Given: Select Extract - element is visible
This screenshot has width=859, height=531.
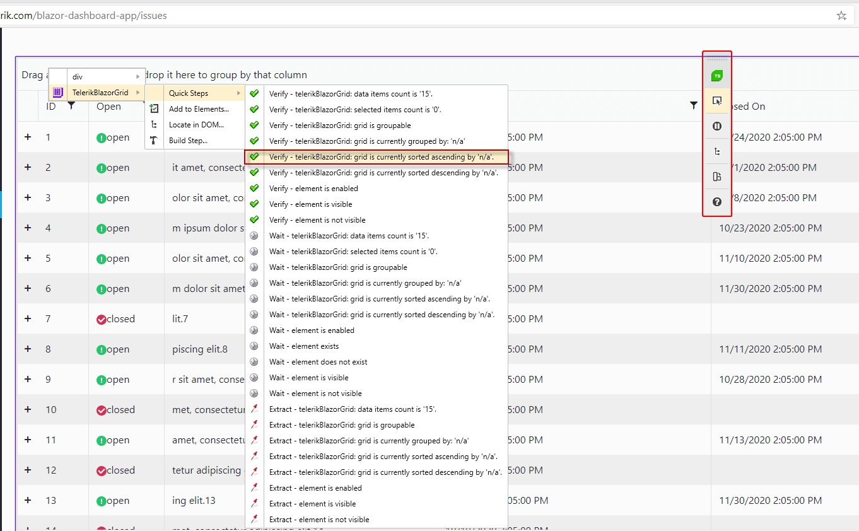Looking at the screenshot, I should [x=377, y=503].
